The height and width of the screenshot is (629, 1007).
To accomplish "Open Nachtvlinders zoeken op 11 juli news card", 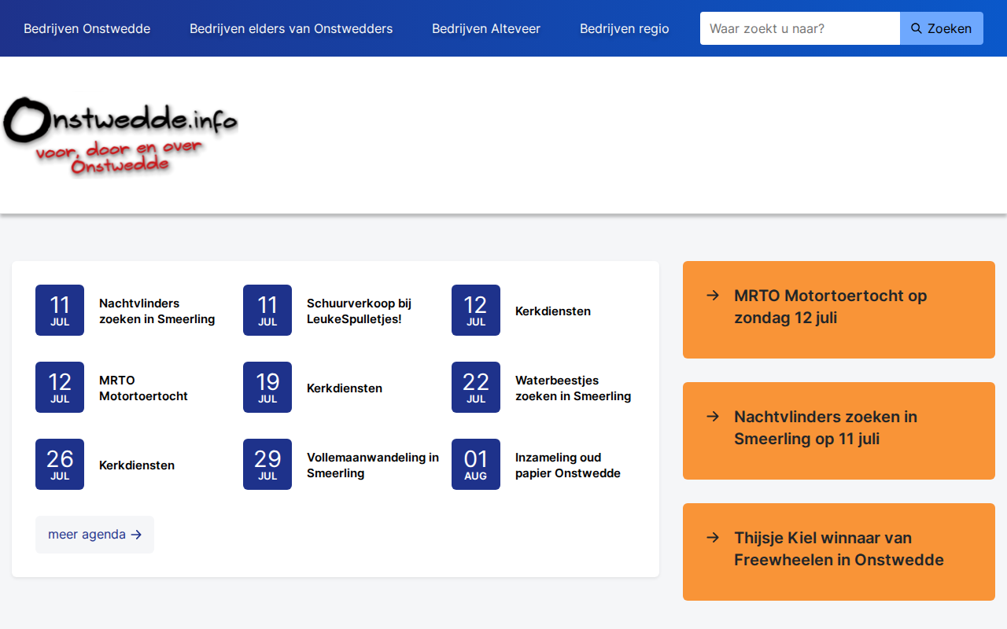I will click(839, 431).
